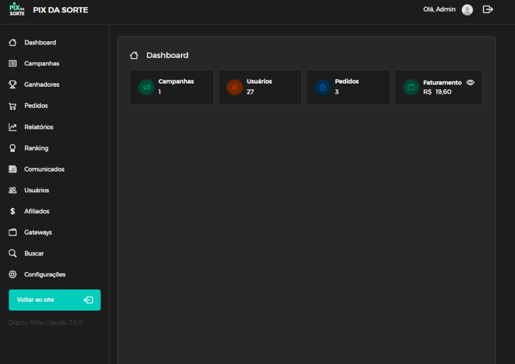Open Relatórios from the sidebar

pos(39,127)
